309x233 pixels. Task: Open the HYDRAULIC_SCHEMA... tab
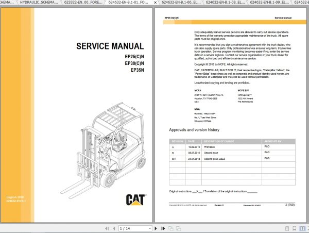39,3
